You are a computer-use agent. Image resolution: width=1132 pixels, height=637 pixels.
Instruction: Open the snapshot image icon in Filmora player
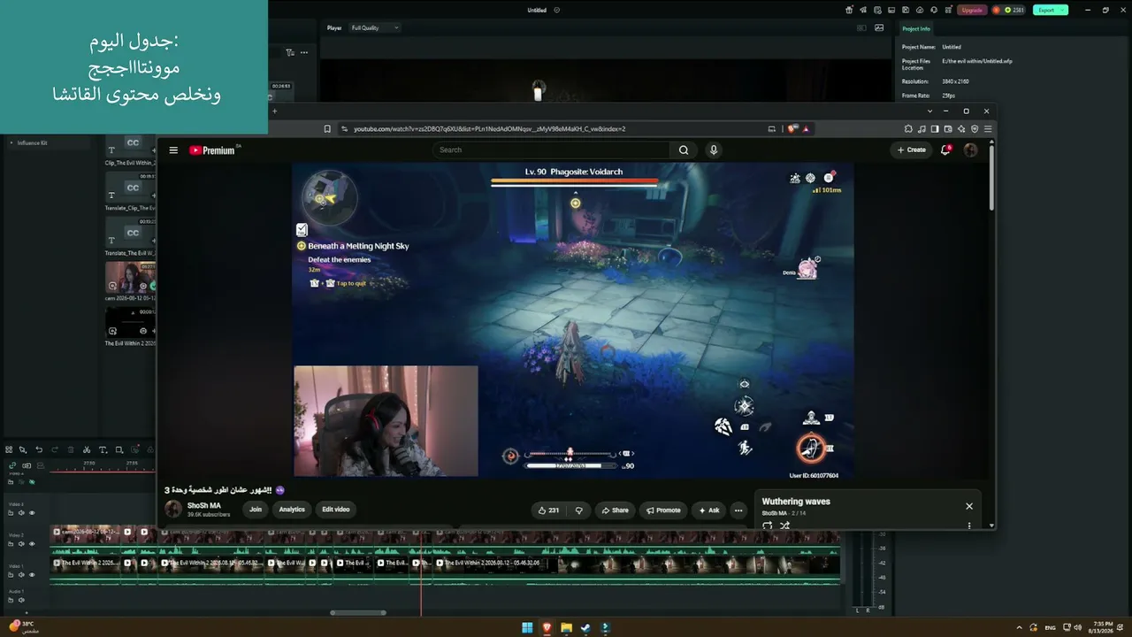(878, 27)
